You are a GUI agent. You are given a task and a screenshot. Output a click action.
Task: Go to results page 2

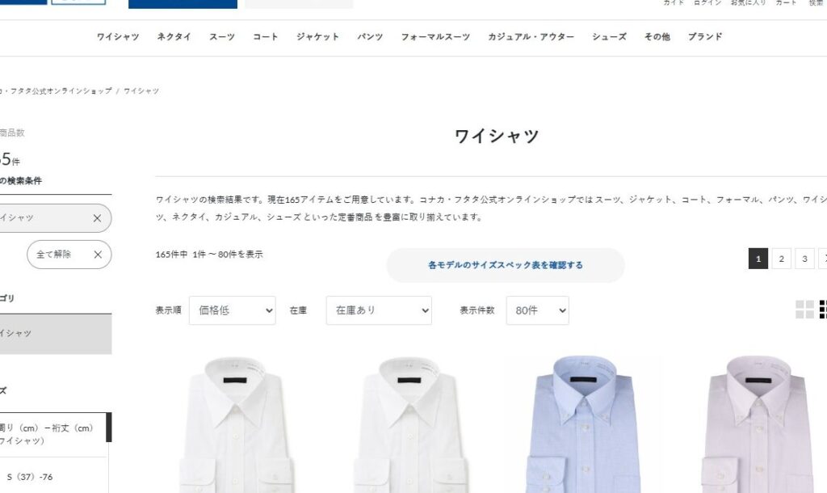(x=781, y=259)
